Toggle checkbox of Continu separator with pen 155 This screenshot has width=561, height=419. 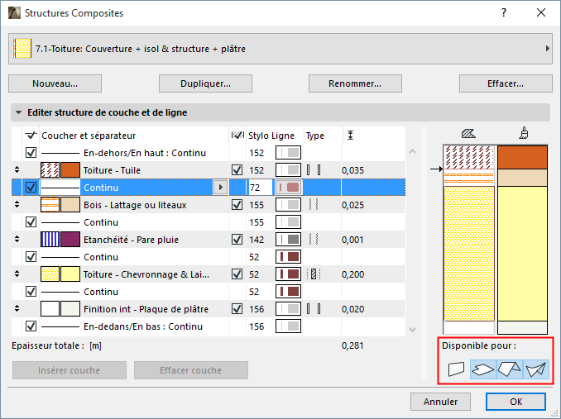click(31, 221)
